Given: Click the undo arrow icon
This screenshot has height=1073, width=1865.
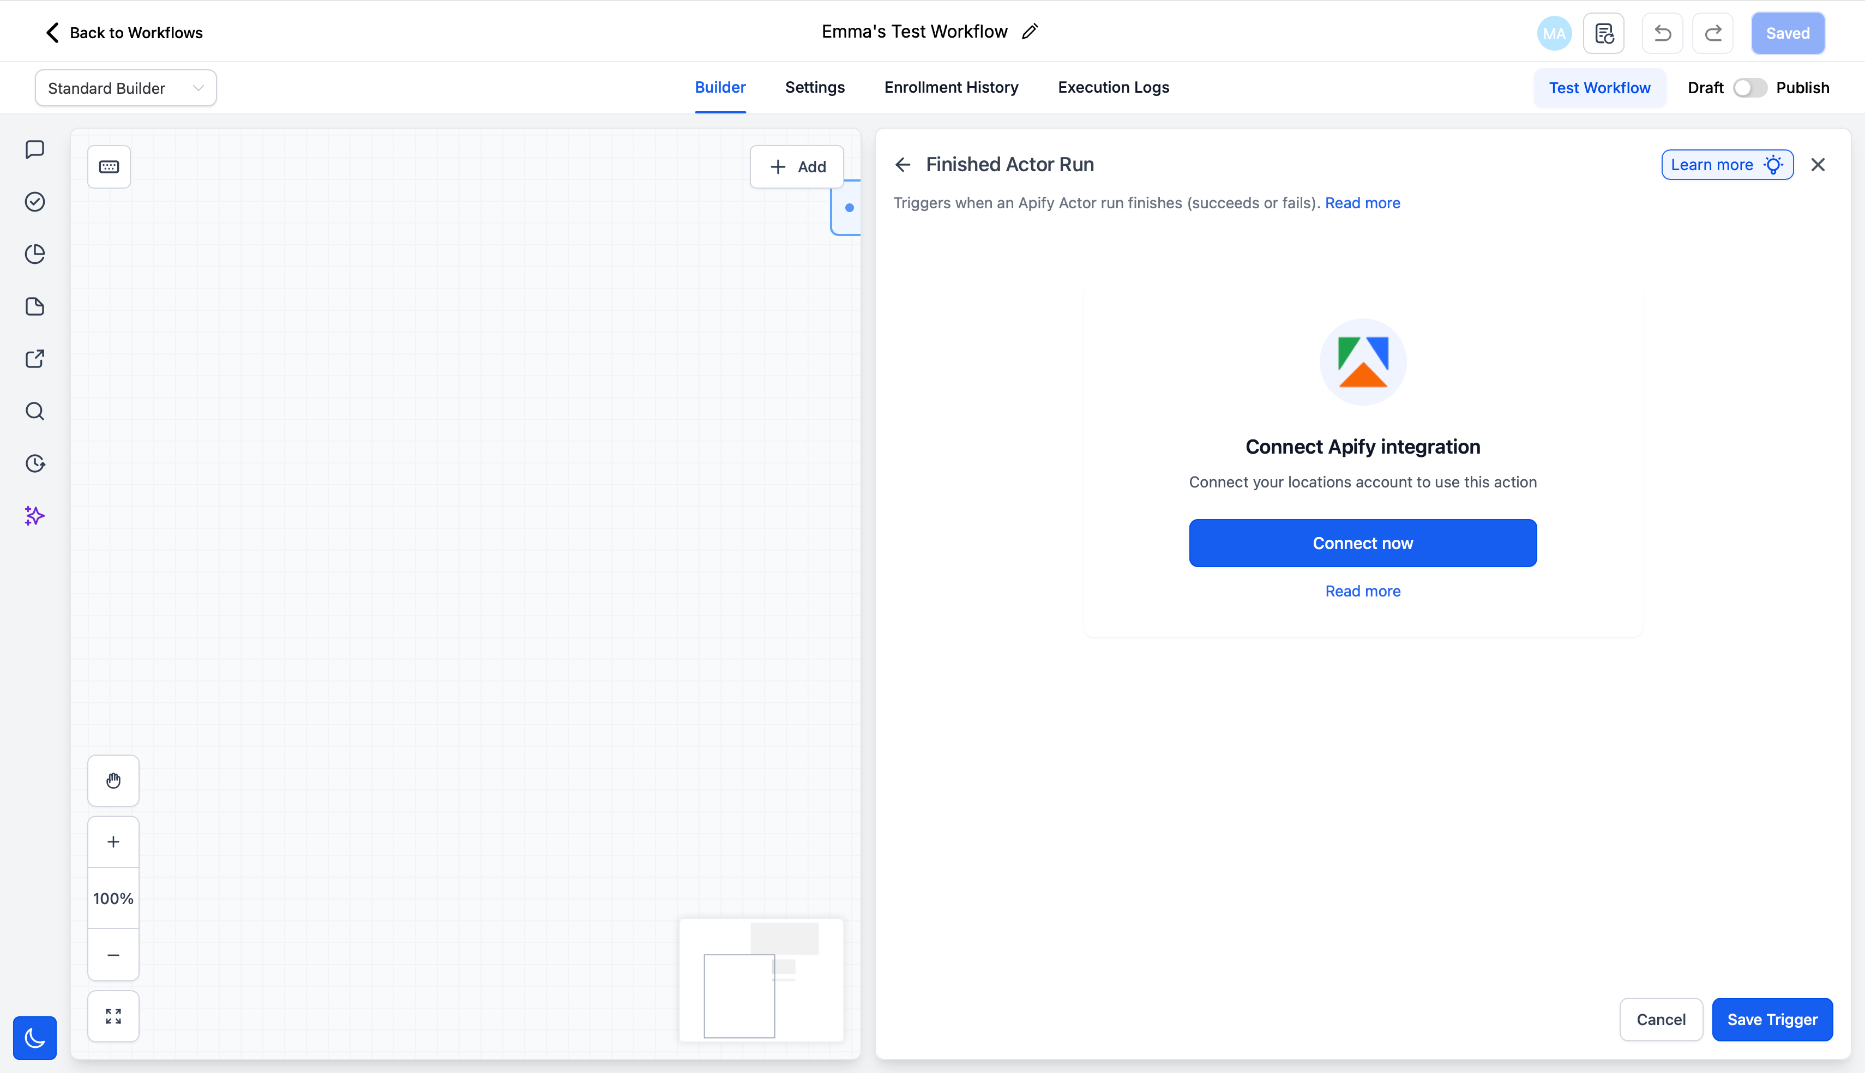Looking at the screenshot, I should (x=1662, y=33).
